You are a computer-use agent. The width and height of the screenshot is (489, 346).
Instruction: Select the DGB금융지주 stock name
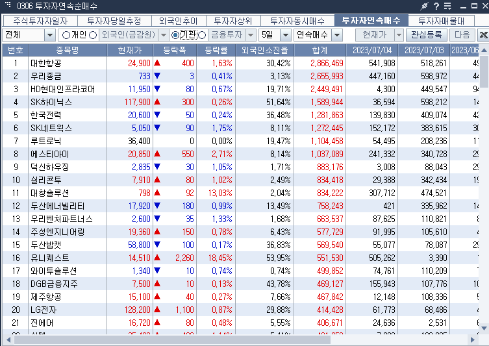pyautogui.click(x=54, y=284)
